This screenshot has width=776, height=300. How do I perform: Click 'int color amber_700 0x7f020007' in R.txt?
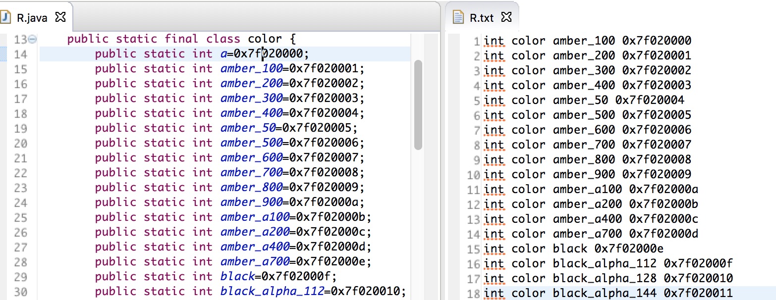click(x=588, y=145)
